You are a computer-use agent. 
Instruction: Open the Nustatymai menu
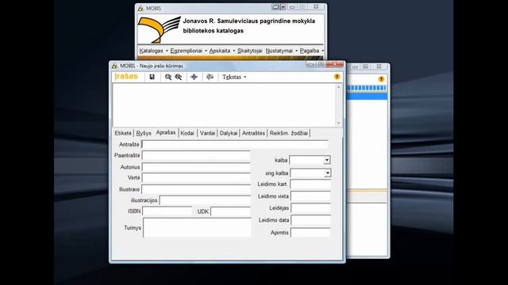tap(281, 51)
